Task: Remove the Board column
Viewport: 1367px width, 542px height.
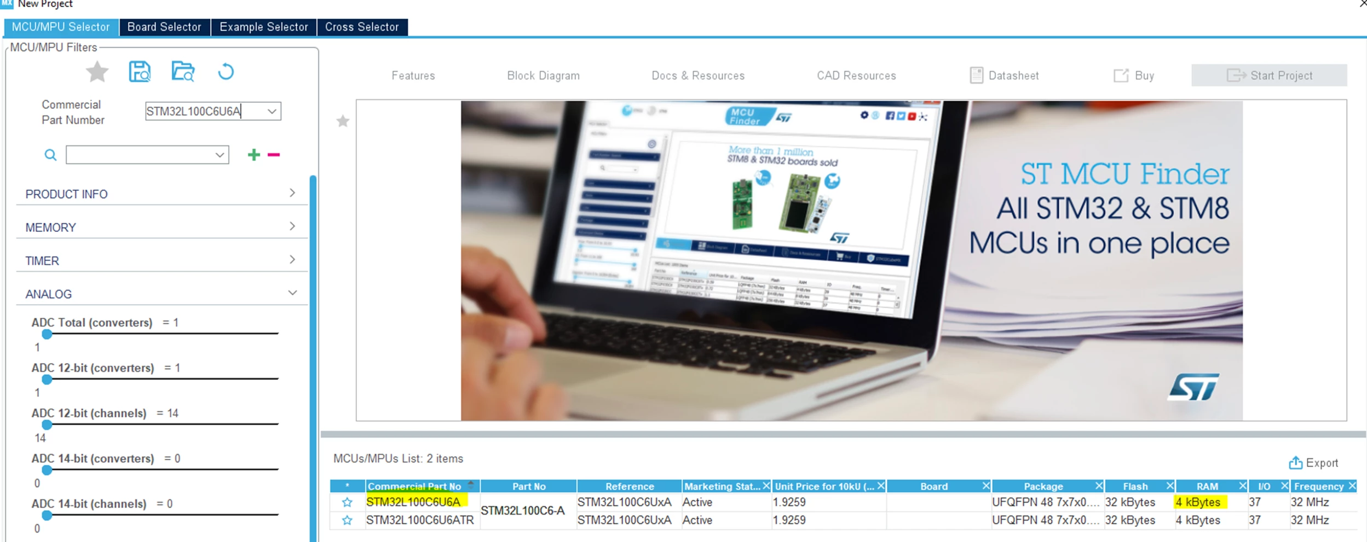Action: [986, 486]
